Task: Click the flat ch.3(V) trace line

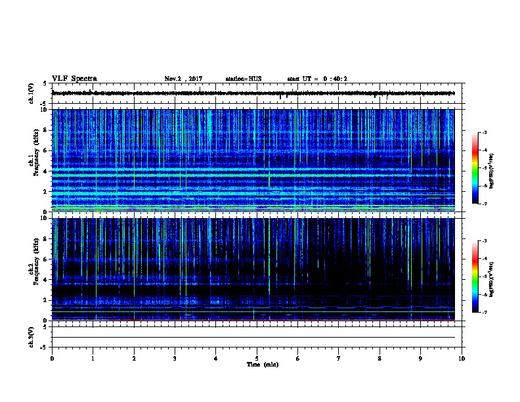Action: click(253, 338)
